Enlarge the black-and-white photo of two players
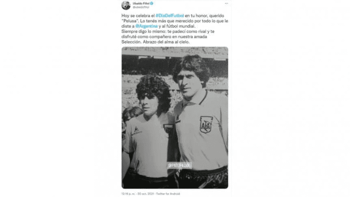The height and width of the screenshot is (197, 350). tap(175, 118)
